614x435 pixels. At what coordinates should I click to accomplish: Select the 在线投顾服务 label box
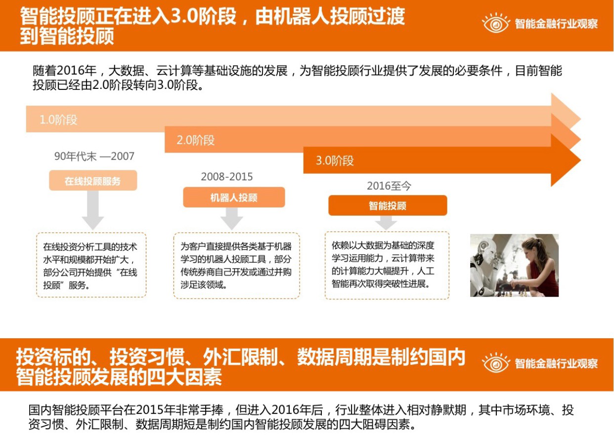(x=93, y=181)
